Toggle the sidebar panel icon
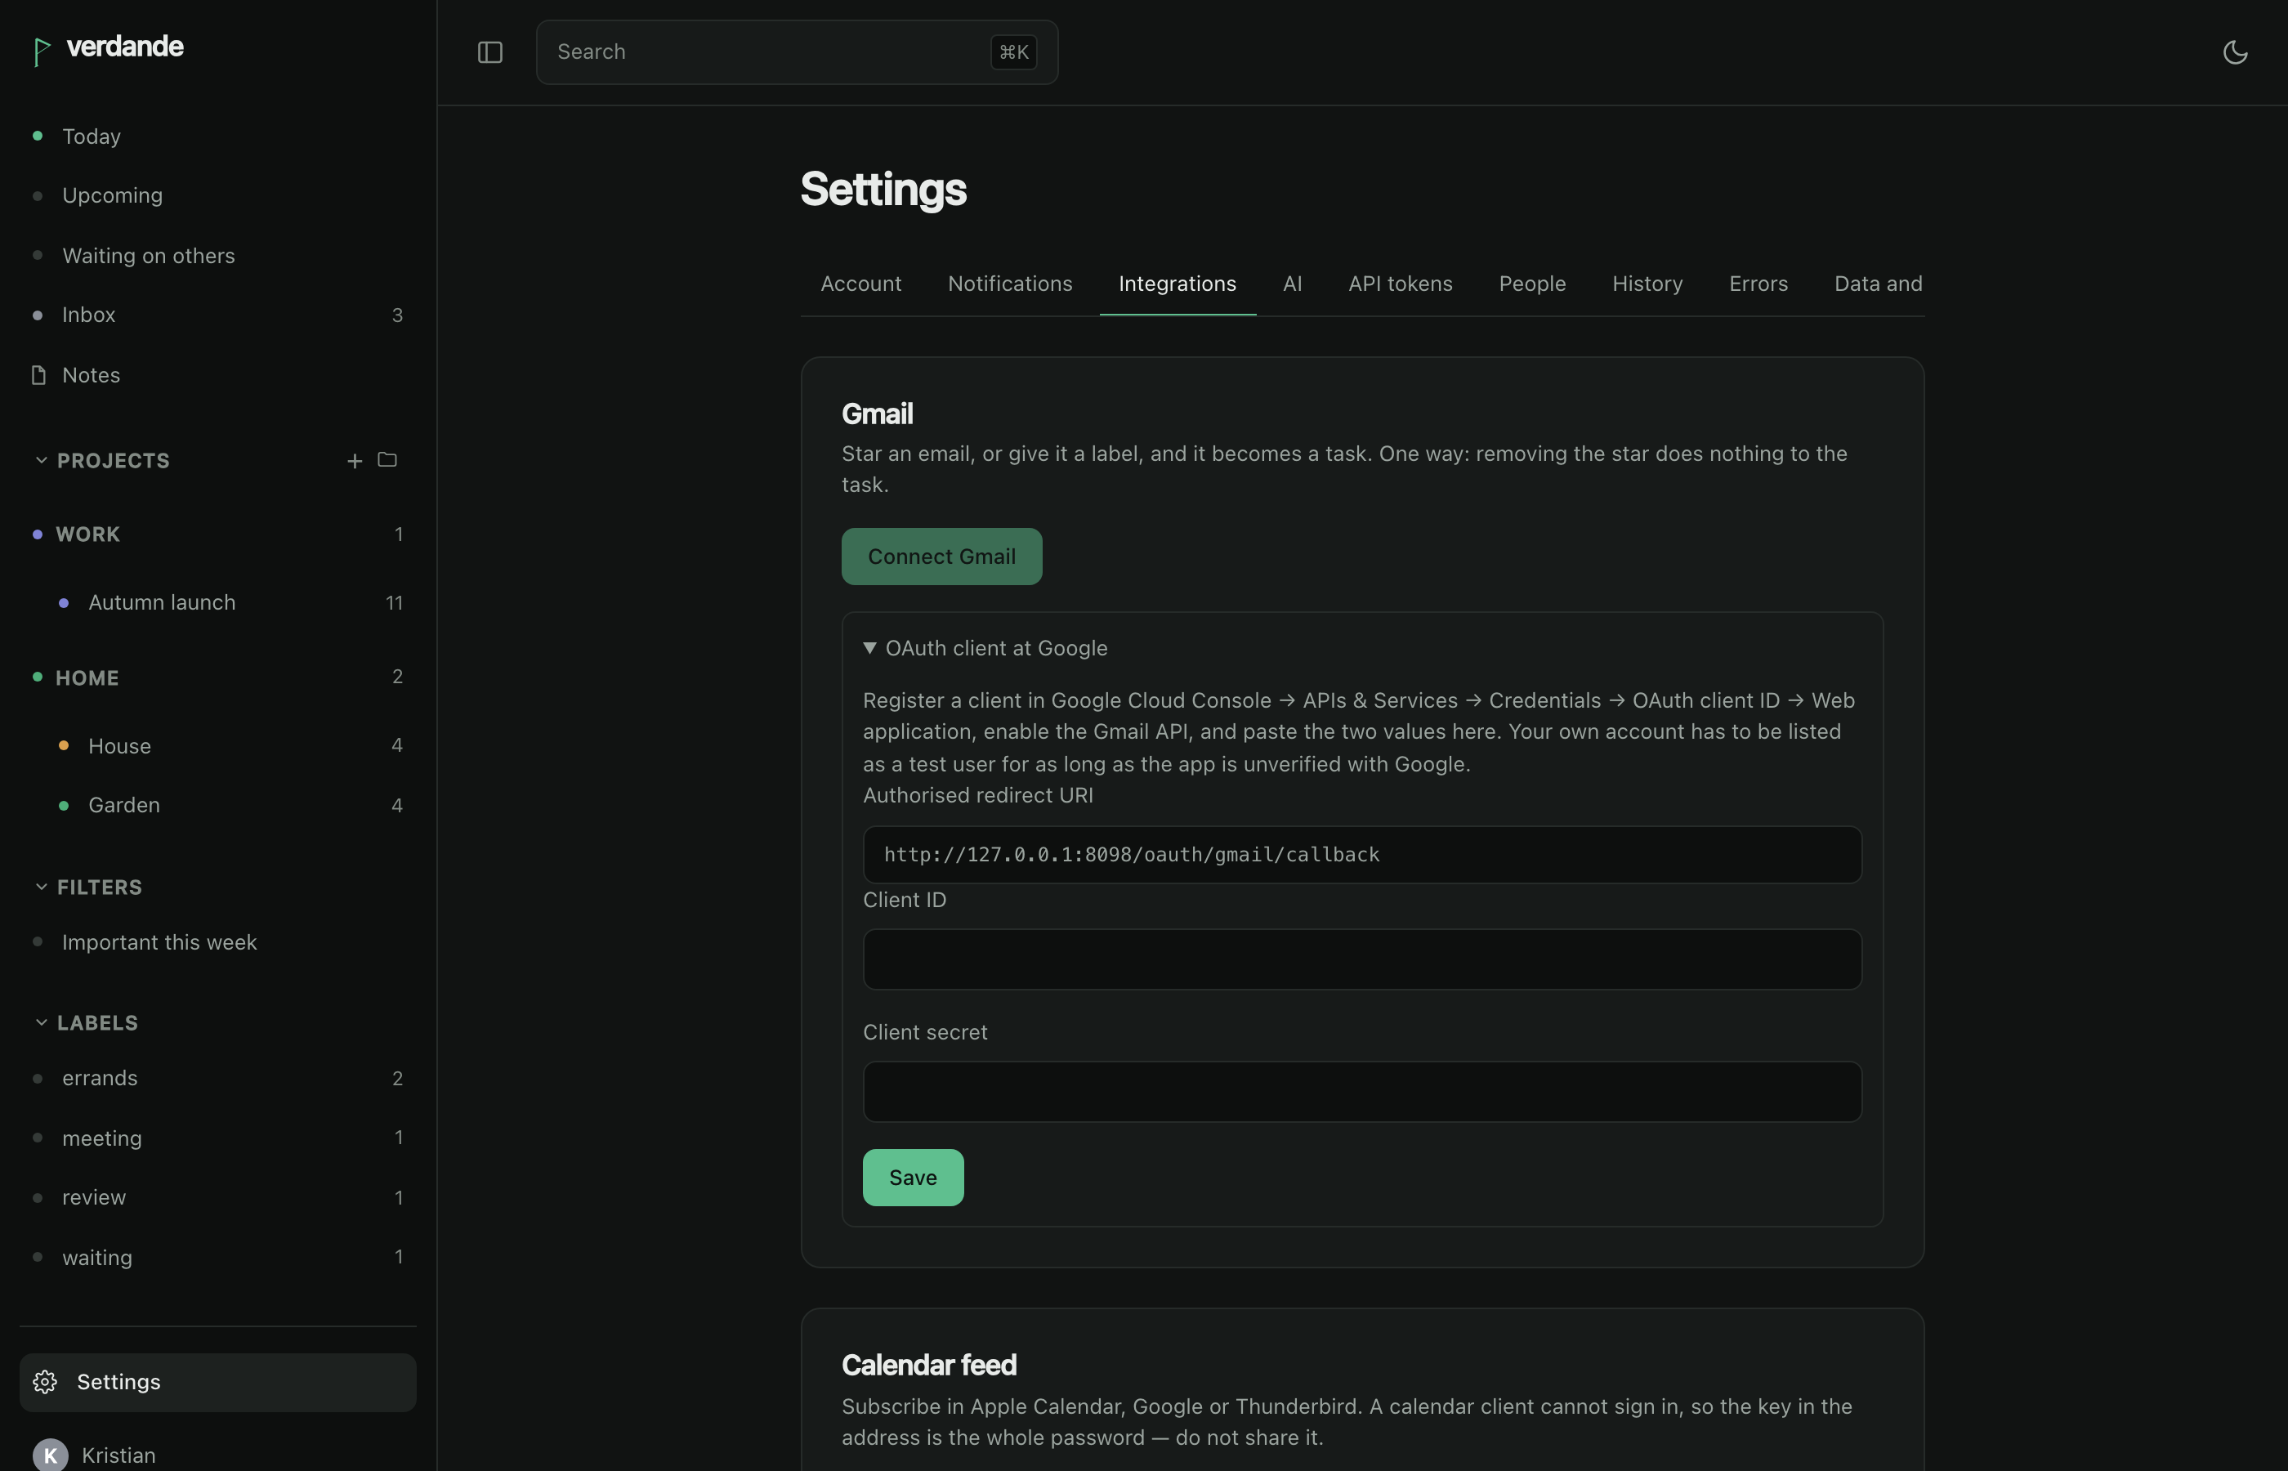This screenshot has width=2288, height=1471. 489,52
